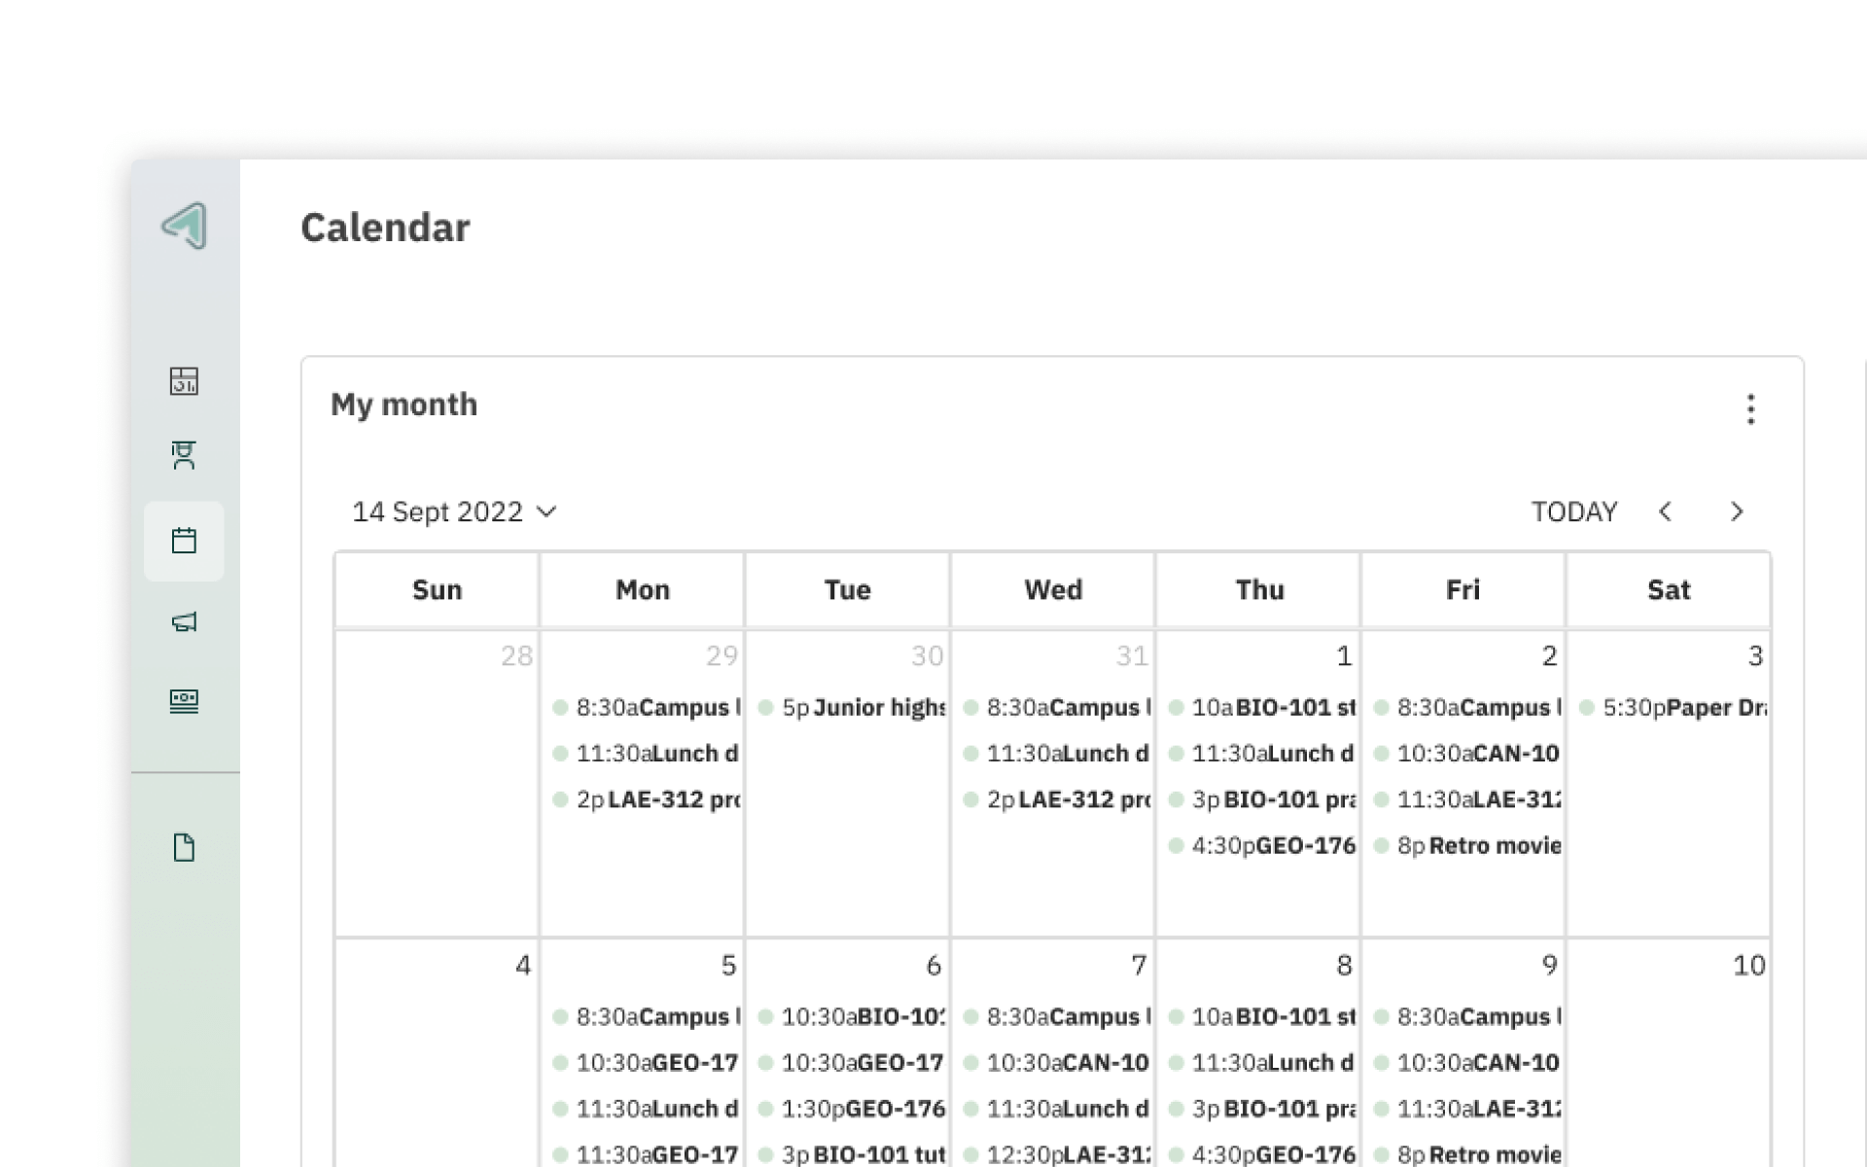The image size is (1867, 1167).
Task: Open 1:30p GEO-176 event on Tuesday 6
Action: [851, 1109]
